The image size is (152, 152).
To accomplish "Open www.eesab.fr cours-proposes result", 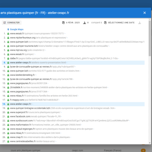I will [37, 33].
